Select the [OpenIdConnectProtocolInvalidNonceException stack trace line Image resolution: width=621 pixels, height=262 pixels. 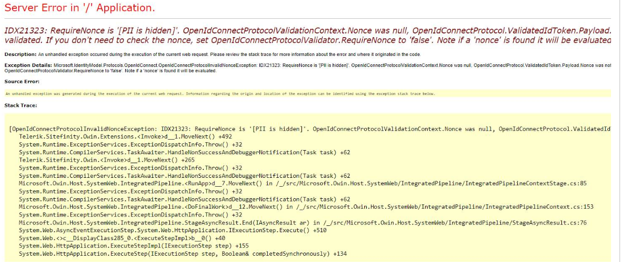coord(310,129)
